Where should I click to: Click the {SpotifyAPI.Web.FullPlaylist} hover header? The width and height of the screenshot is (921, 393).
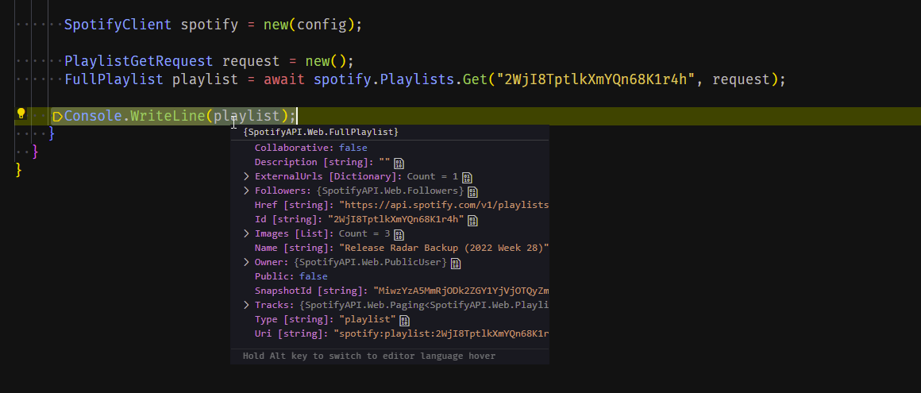coord(321,132)
